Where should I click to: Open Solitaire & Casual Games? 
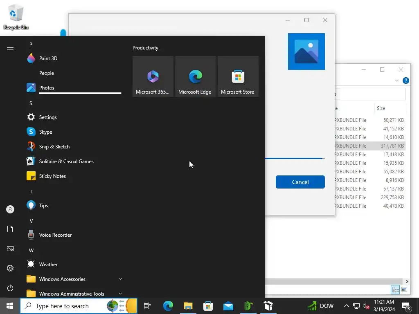[74, 161]
